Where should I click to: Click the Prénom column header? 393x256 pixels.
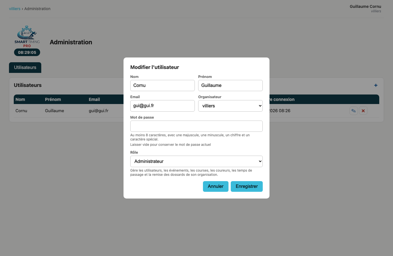(53, 100)
